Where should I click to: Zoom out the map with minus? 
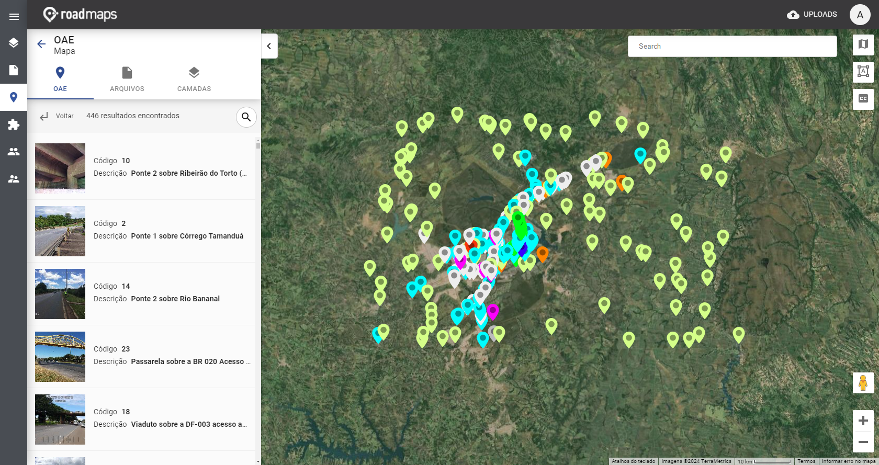click(x=863, y=442)
